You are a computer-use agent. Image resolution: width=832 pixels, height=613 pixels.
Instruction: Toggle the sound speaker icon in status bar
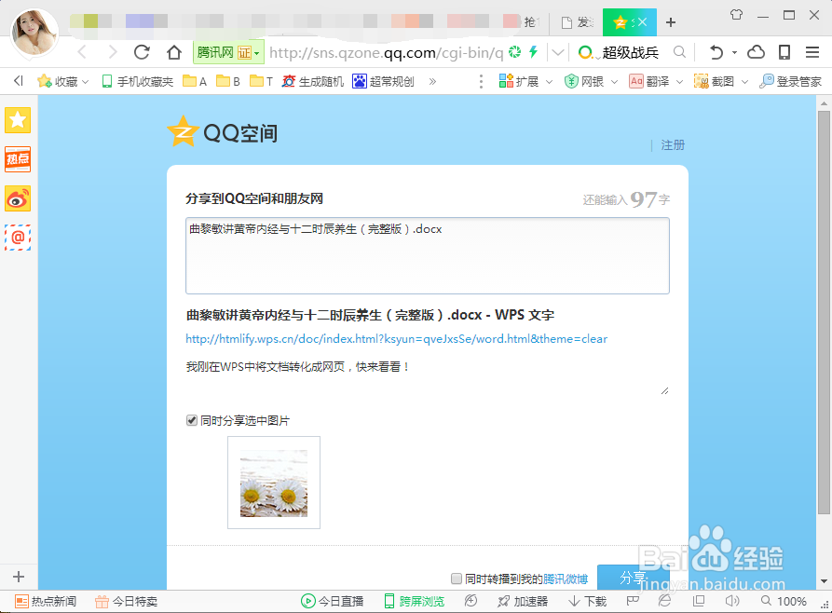(x=732, y=601)
